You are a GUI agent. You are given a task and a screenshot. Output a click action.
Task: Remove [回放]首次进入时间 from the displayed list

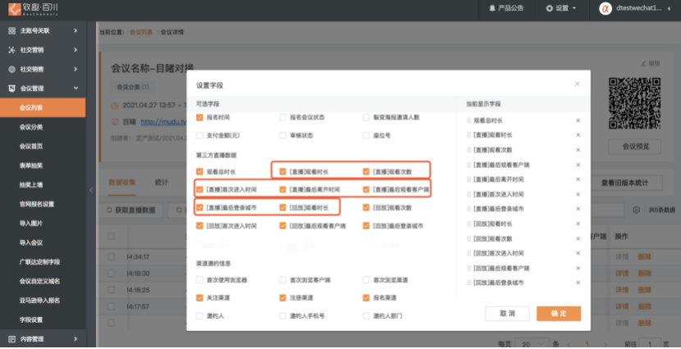coord(578,253)
